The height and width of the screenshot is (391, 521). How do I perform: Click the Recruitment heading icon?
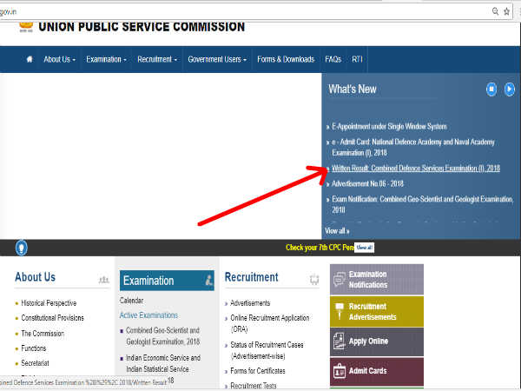pyautogui.click(x=314, y=279)
